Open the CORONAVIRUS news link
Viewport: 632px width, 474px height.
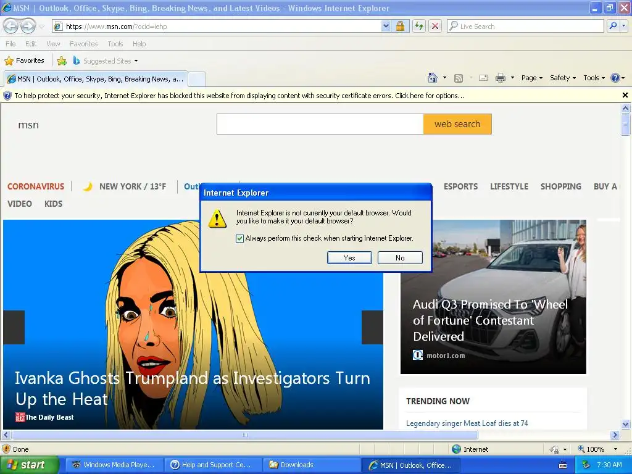point(35,186)
